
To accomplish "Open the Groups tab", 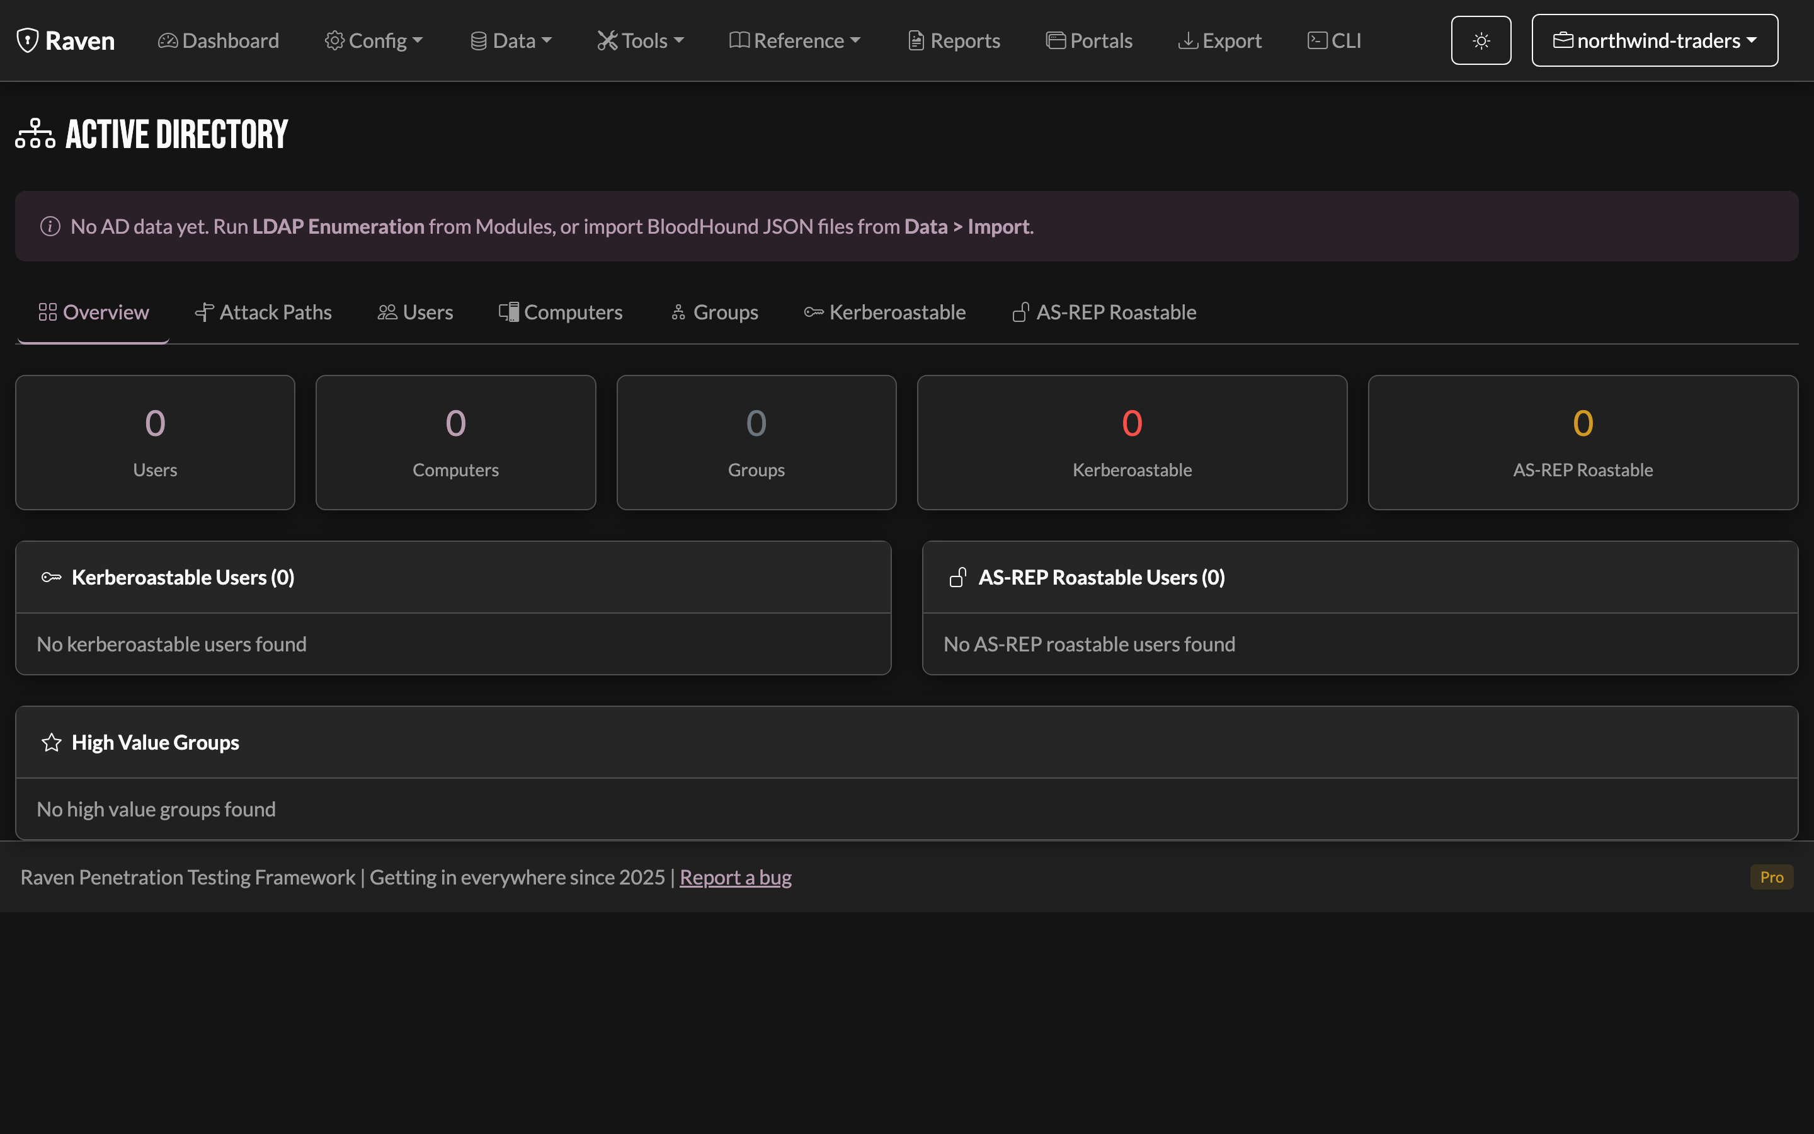I will coord(714,312).
